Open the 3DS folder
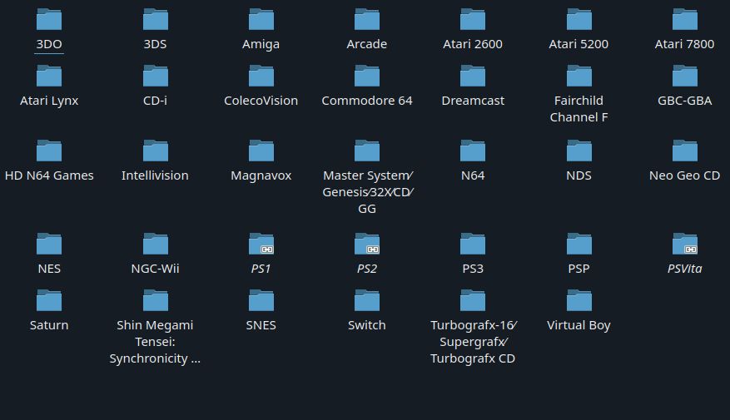 155,19
